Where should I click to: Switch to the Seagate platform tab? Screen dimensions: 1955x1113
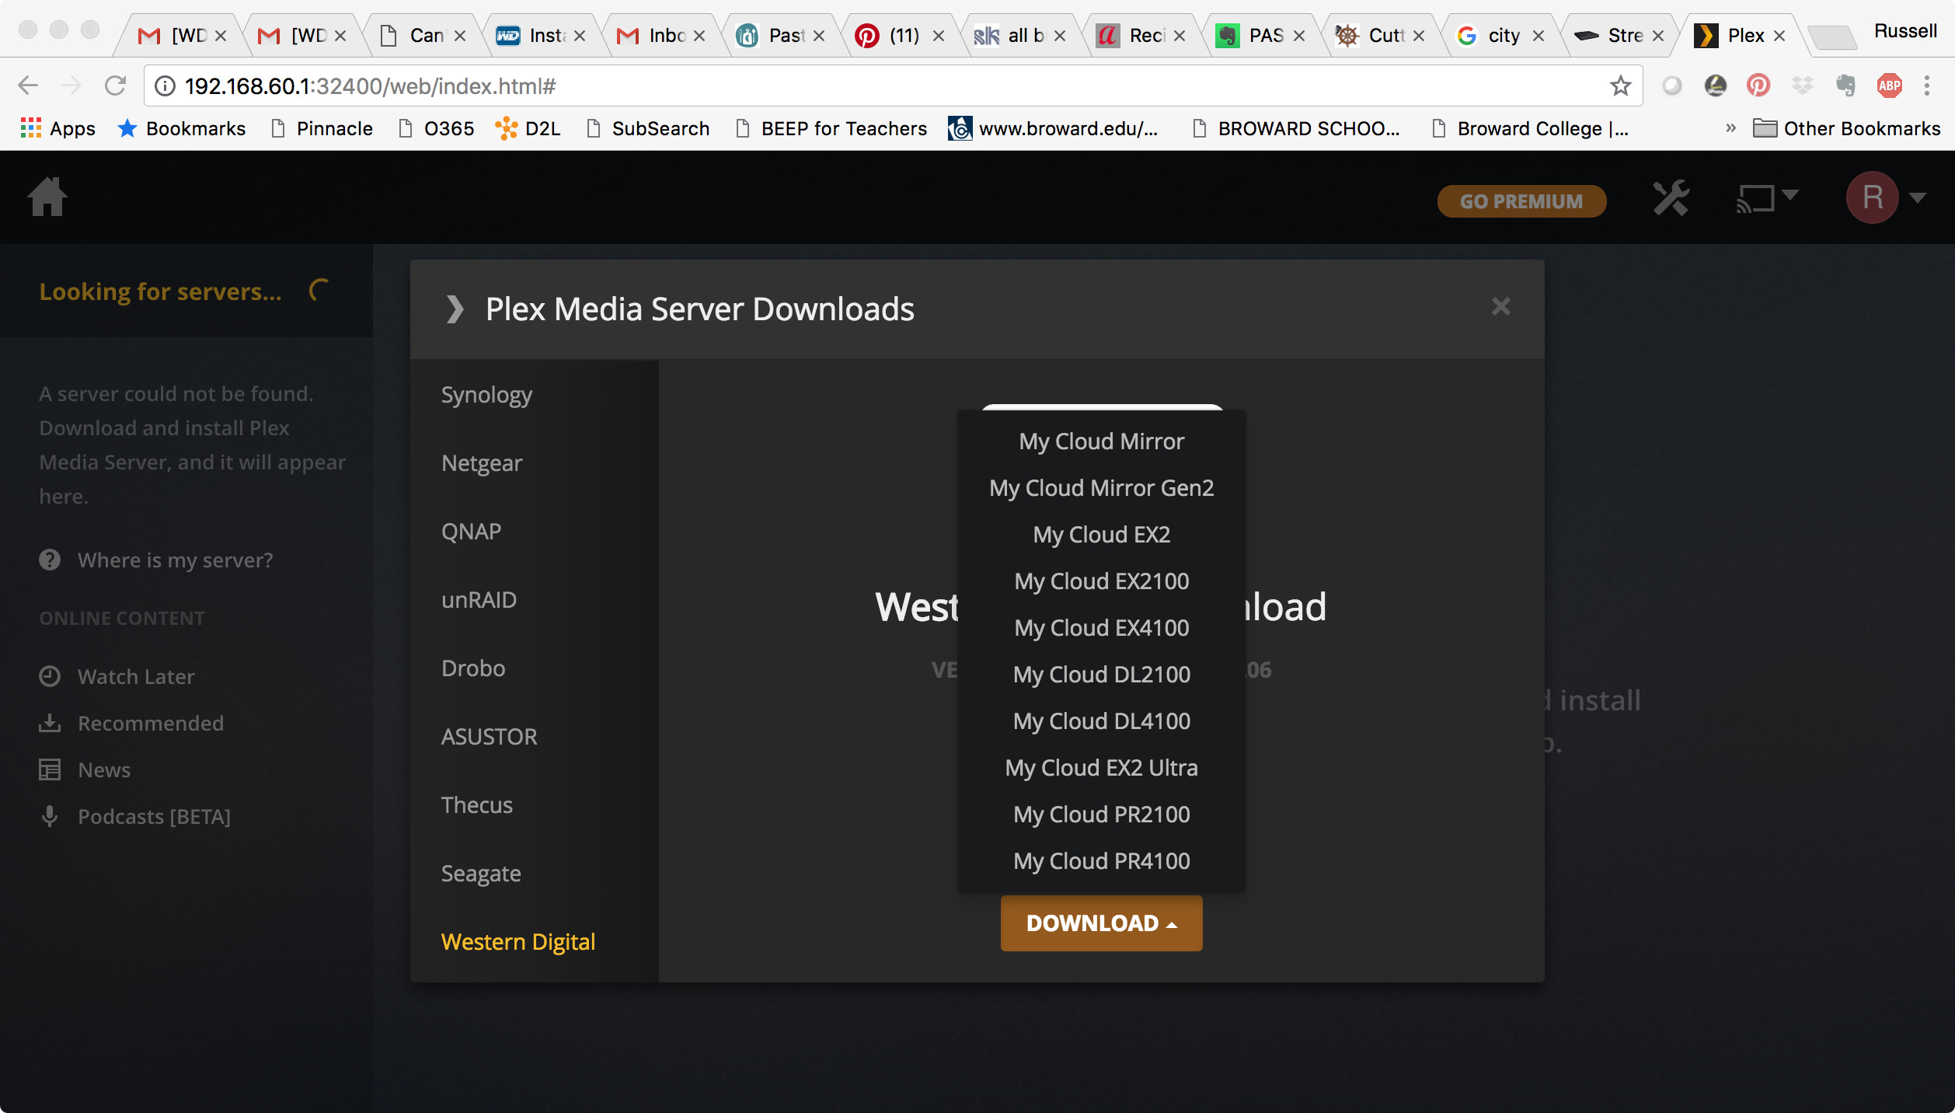click(x=481, y=874)
